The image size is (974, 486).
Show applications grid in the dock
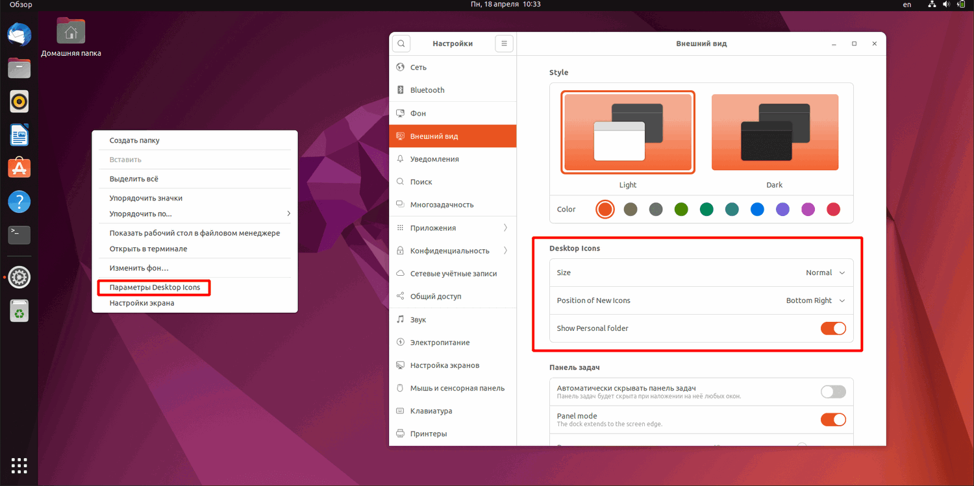(x=19, y=465)
